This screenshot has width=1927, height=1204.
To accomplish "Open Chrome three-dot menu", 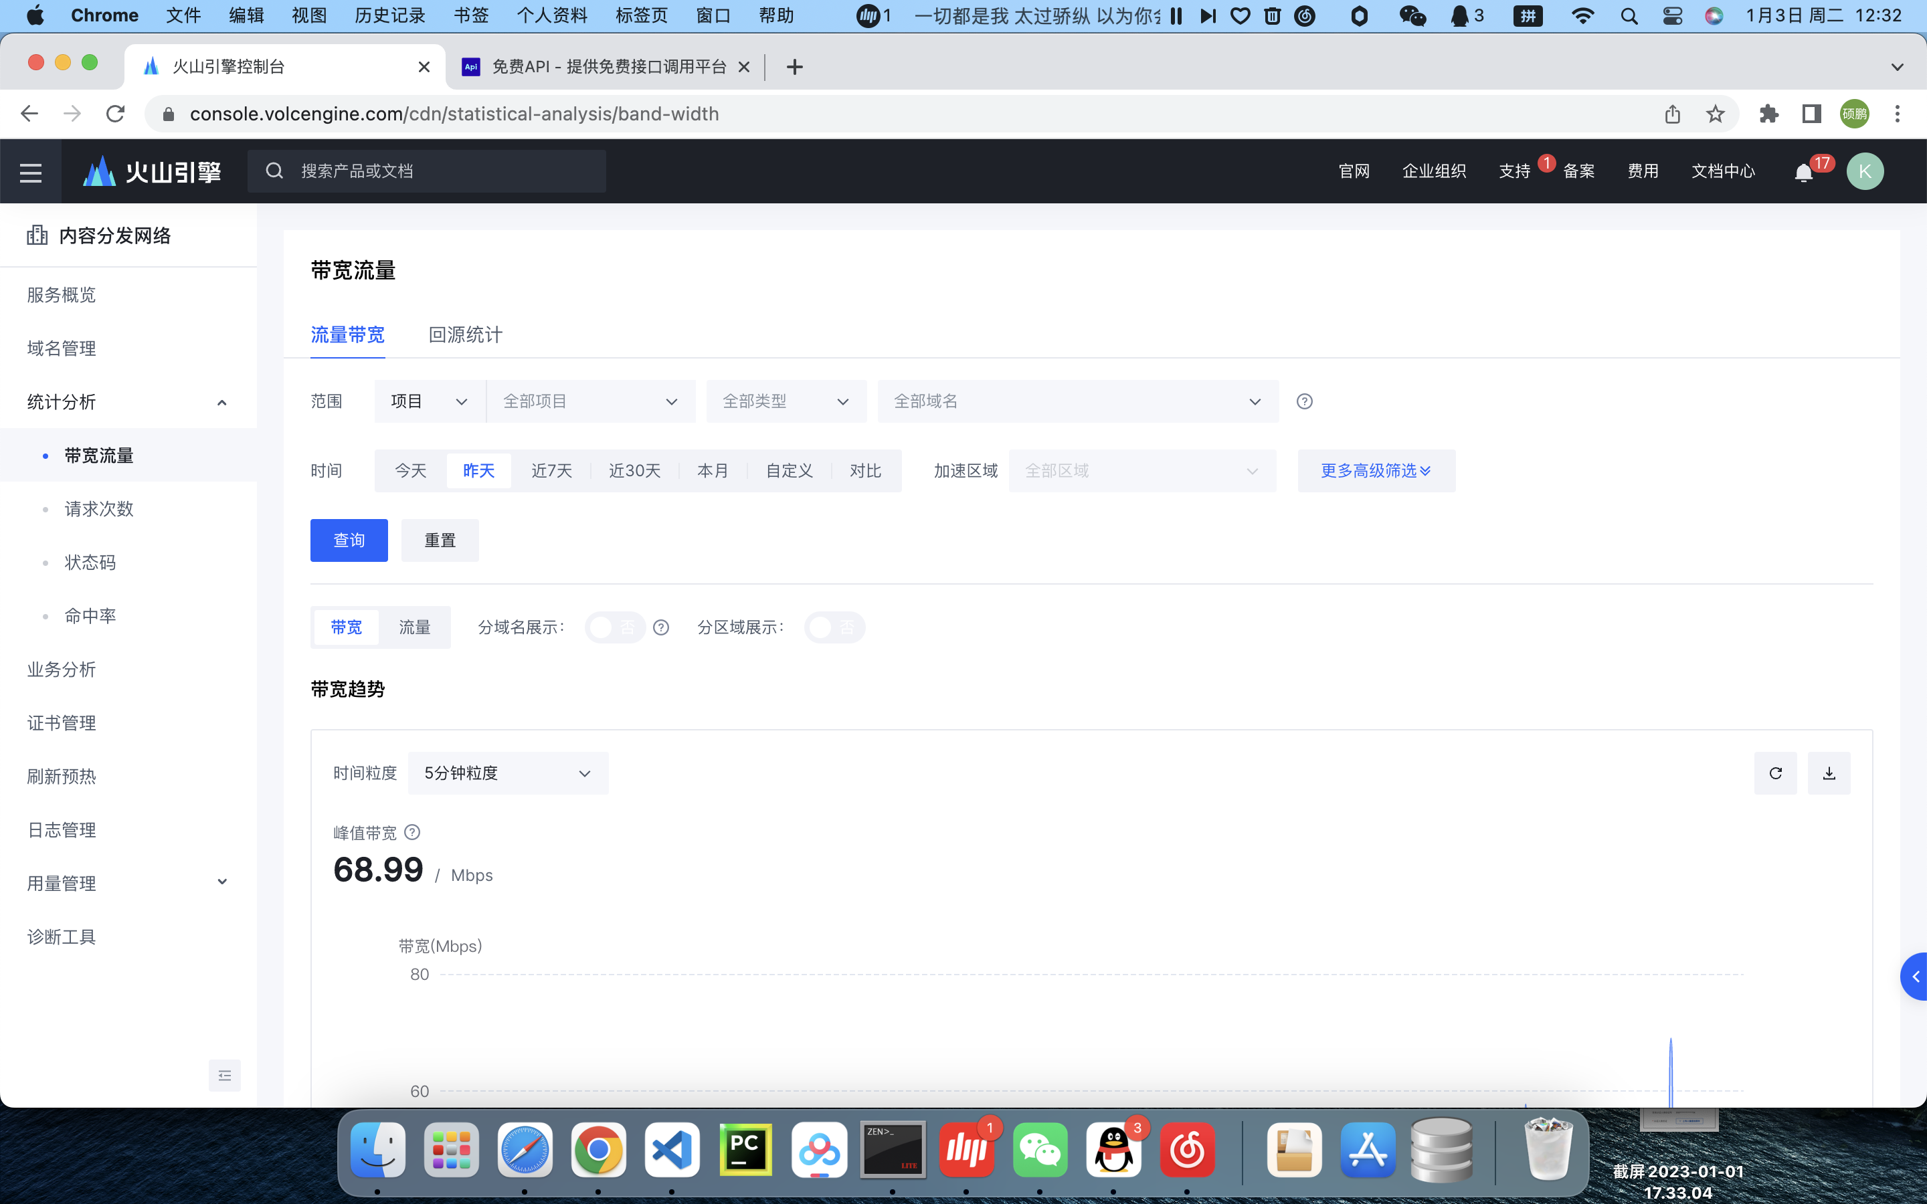I will click(1898, 114).
